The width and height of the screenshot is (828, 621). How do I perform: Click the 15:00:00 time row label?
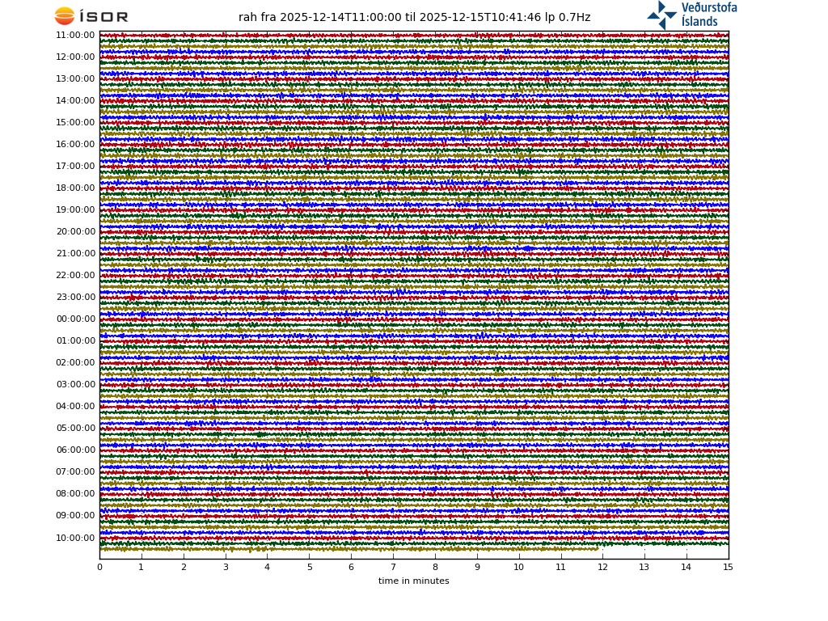[75, 123]
